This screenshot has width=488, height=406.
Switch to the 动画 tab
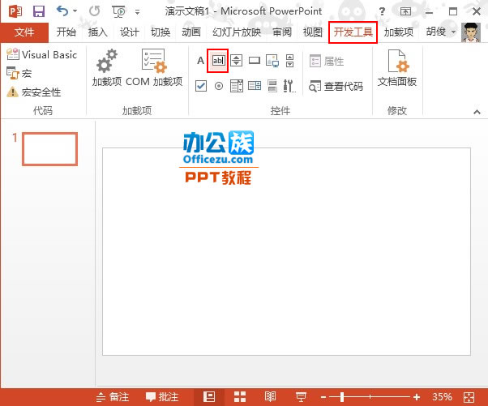click(x=191, y=32)
